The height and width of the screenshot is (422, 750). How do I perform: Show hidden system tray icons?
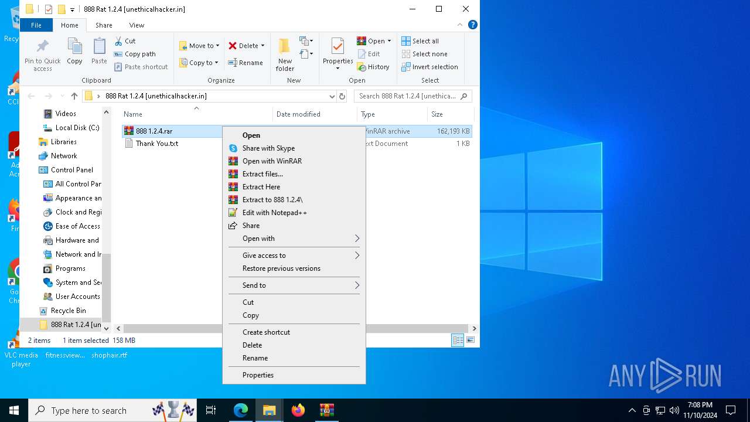[632, 410]
